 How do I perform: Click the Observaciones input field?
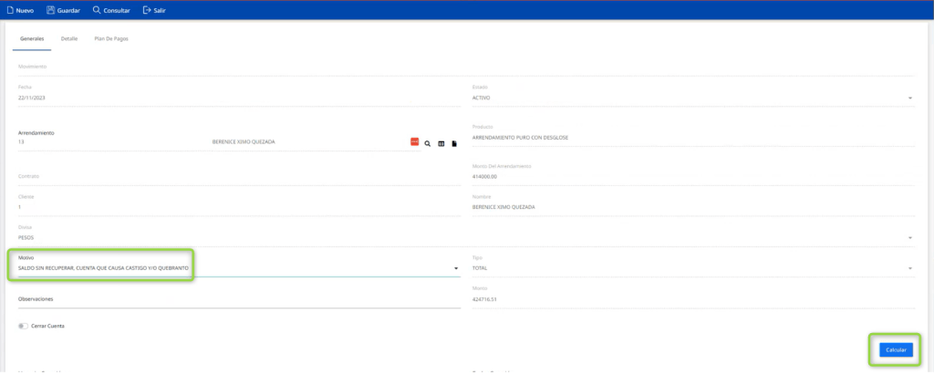click(237, 299)
